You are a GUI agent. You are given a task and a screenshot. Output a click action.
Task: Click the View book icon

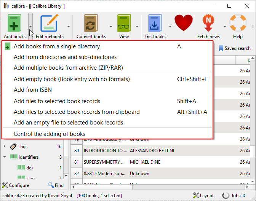point(124,23)
